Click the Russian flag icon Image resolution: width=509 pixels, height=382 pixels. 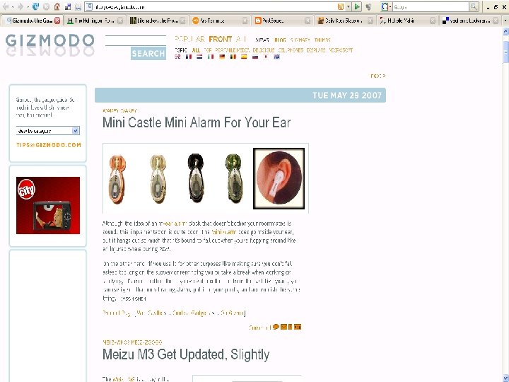255,57
